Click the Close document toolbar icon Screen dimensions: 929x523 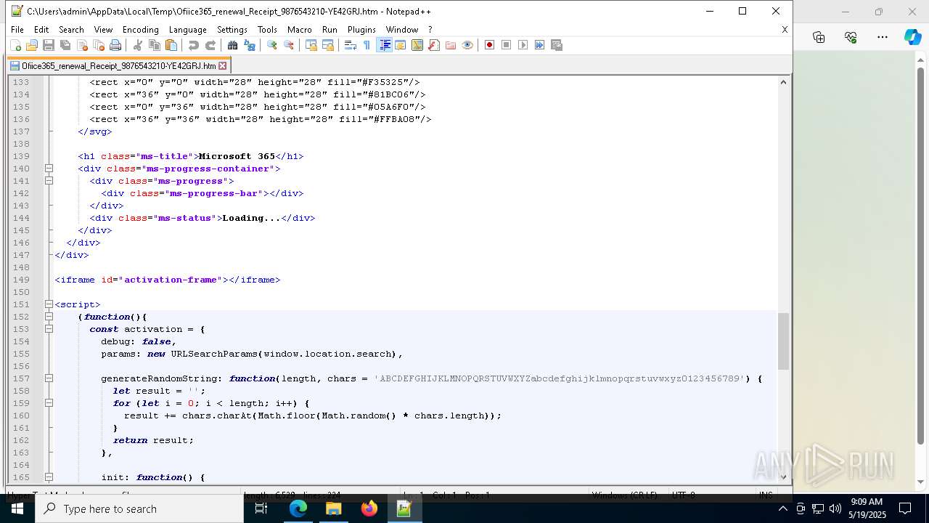click(82, 45)
